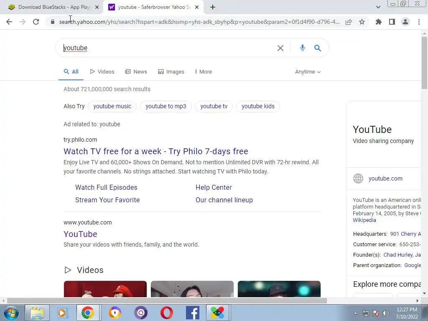This screenshot has height=321, width=428.
Task: Open Our channel lineup link
Action: click(224, 200)
